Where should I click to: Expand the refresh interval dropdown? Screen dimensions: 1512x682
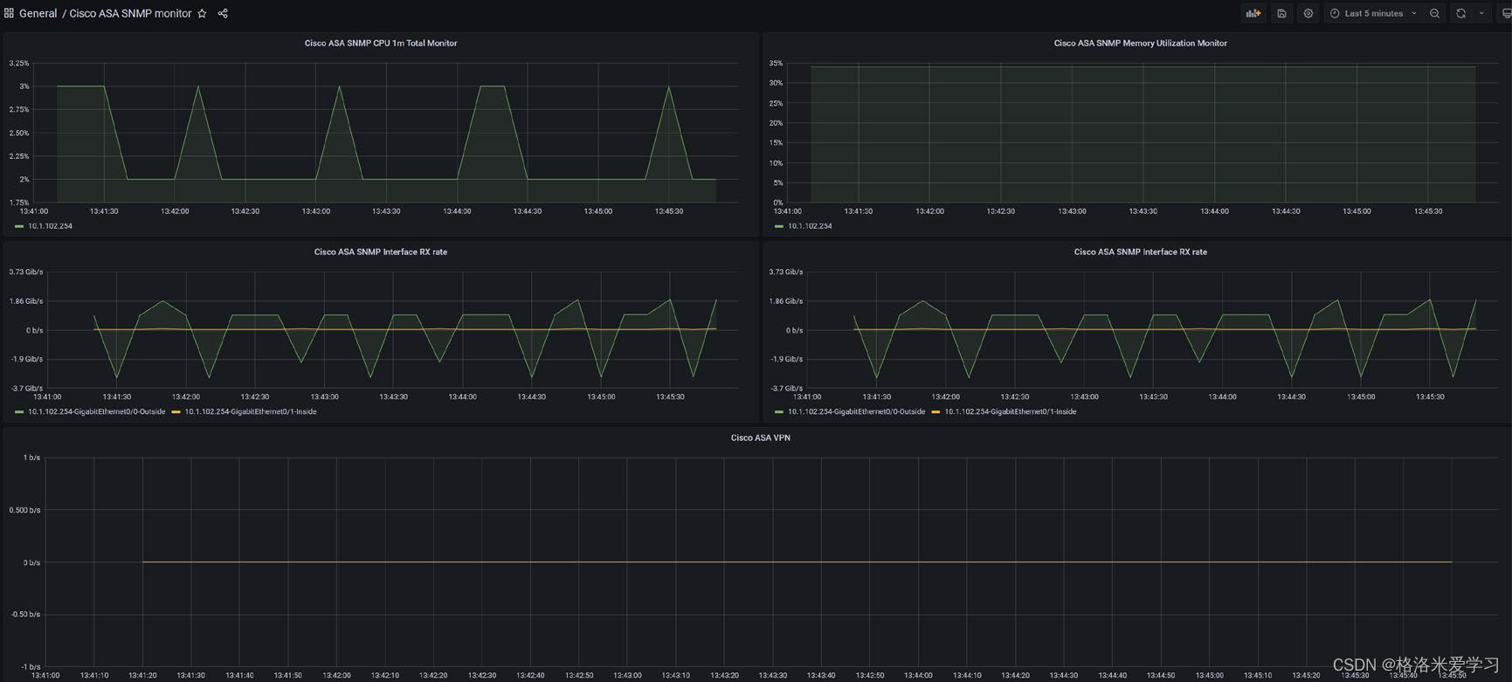click(1481, 13)
